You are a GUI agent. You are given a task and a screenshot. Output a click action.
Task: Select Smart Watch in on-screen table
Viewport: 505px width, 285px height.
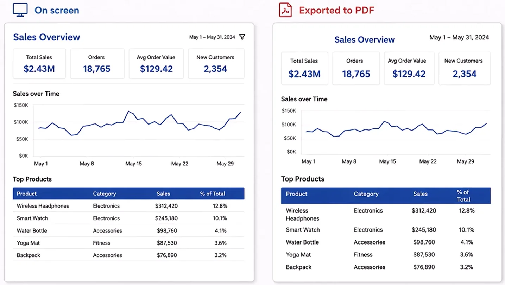[x=32, y=218]
